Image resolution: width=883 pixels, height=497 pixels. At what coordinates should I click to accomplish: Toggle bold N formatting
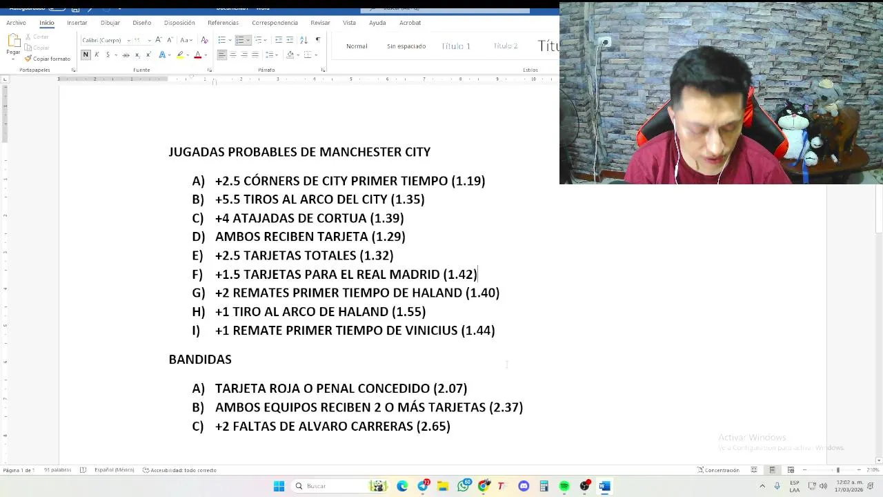[x=86, y=55]
